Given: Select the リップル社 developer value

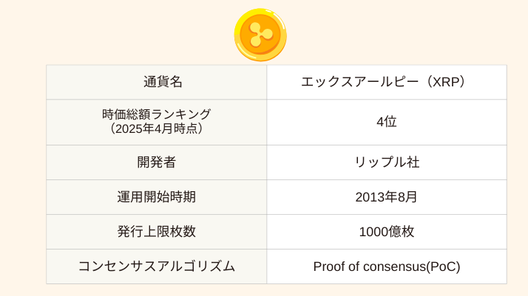Looking at the screenshot, I should 387,162.
